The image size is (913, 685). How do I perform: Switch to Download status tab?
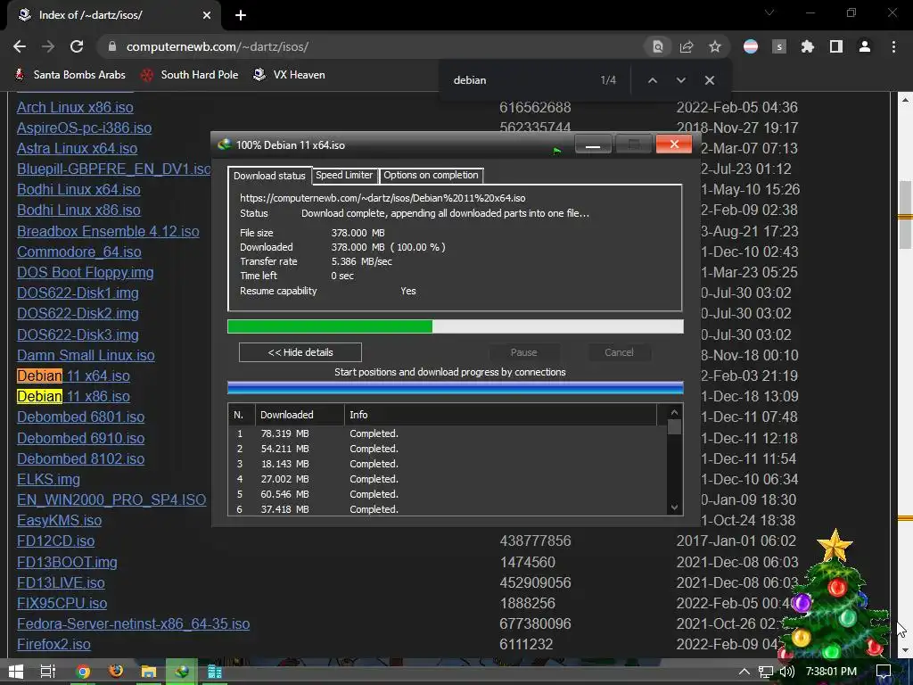tap(269, 176)
